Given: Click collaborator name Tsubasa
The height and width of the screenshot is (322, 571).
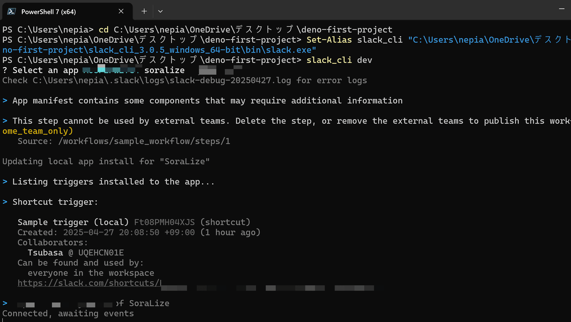Looking at the screenshot, I should point(45,252).
